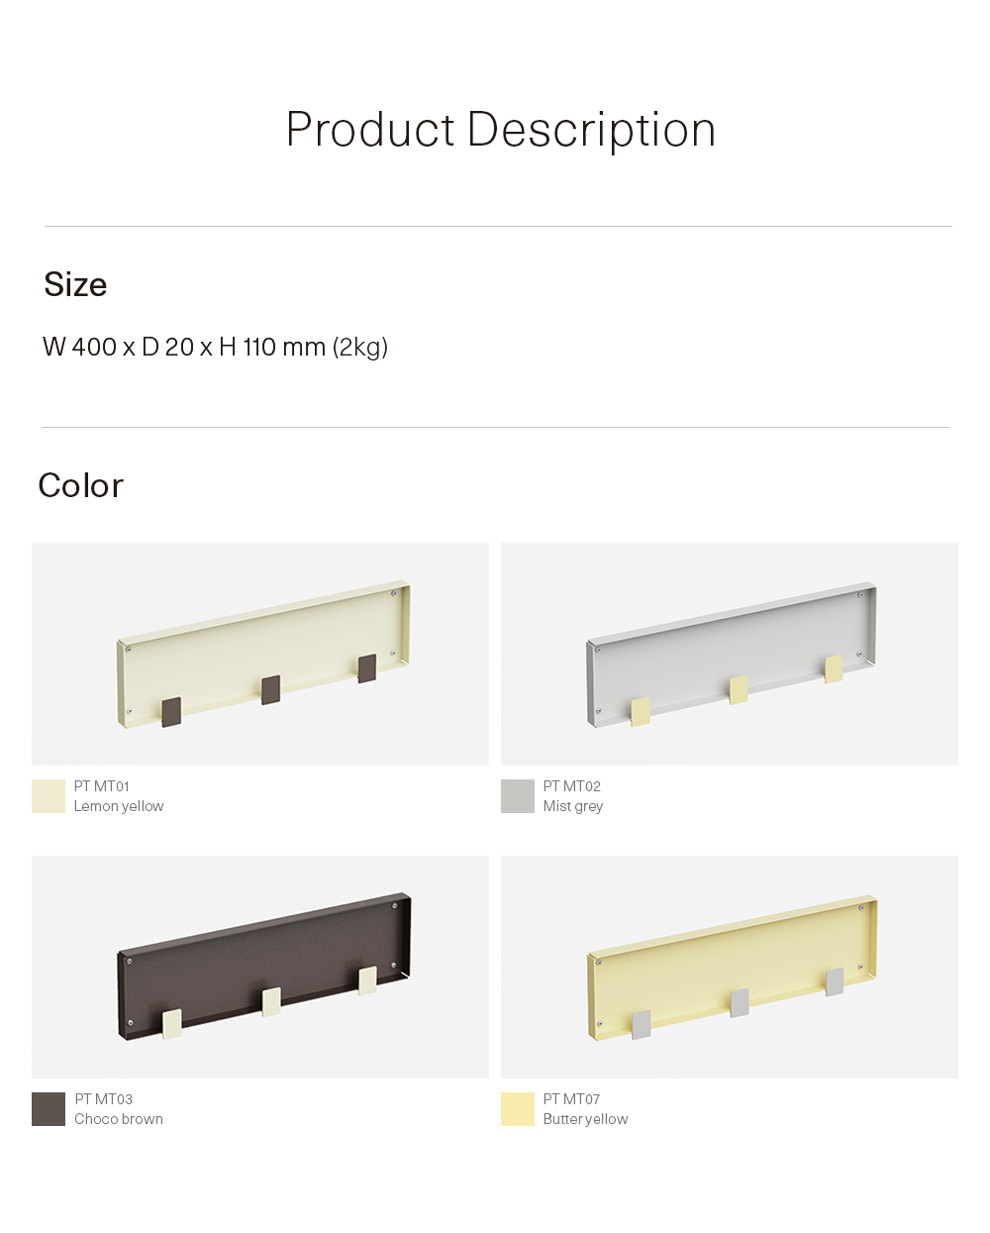Viewport: 990px width, 1233px height.
Task: Click the Mist grey color name
Action: (573, 806)
